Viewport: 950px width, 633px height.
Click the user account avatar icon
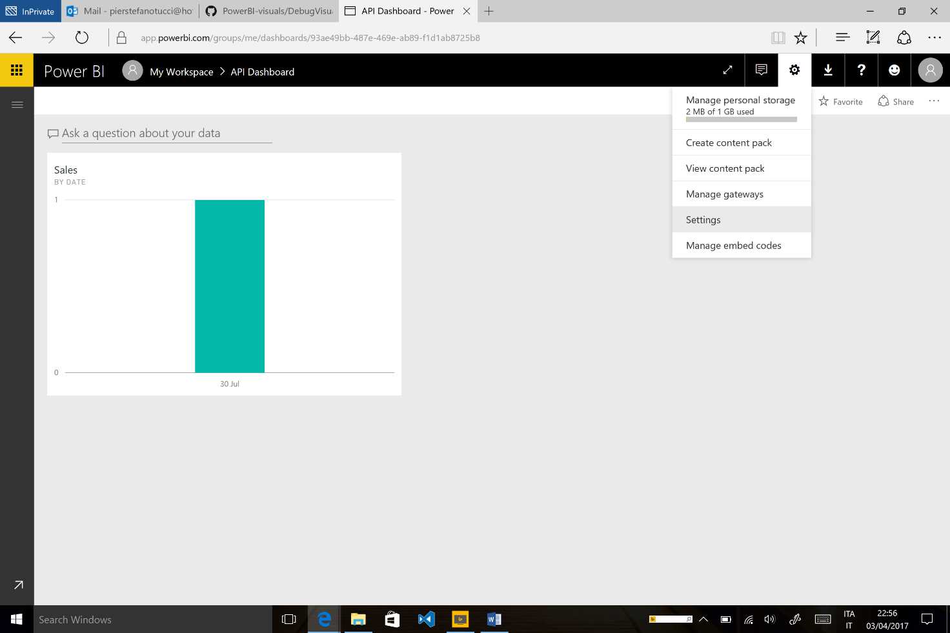pos(929,70)
